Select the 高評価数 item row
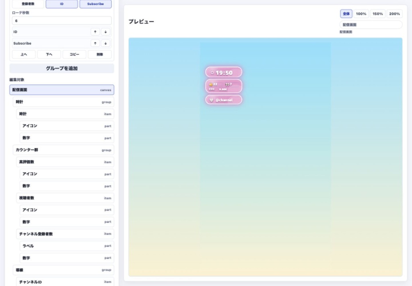The height and width of the screenshot is (286, 412). pyautogui.click(x=65, y=162)
